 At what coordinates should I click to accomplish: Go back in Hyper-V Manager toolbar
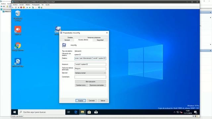tap(1, 7)
